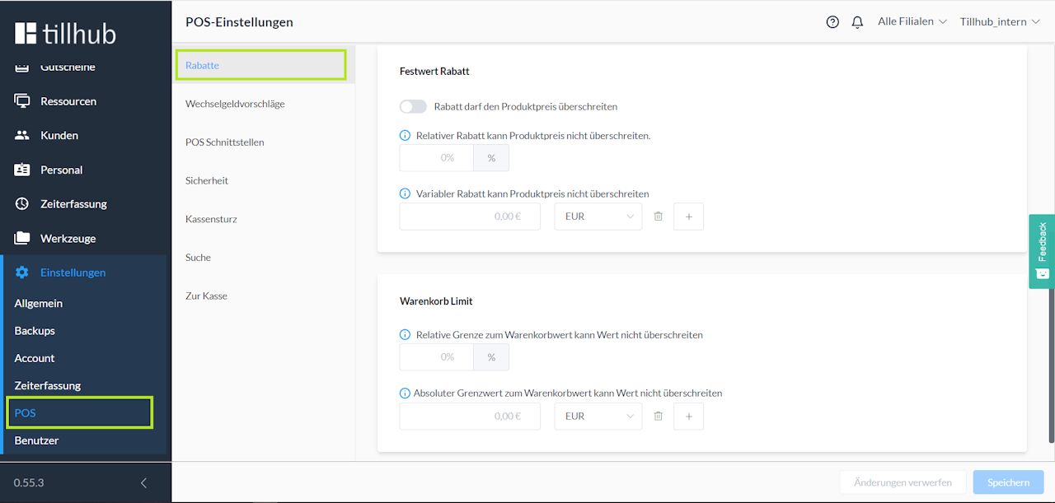Enable Rabatt darf den Produktpreis überschreiten

point(413,107)
